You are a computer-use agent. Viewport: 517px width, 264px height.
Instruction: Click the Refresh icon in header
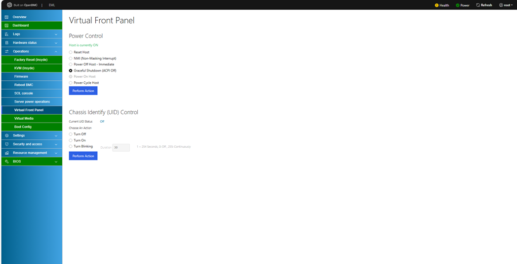tap(478, 5)
